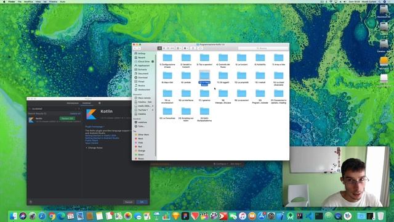This screenshot has height=222, width=394.
Task: Switch Finder to column view
Action: tap(168, 48)
